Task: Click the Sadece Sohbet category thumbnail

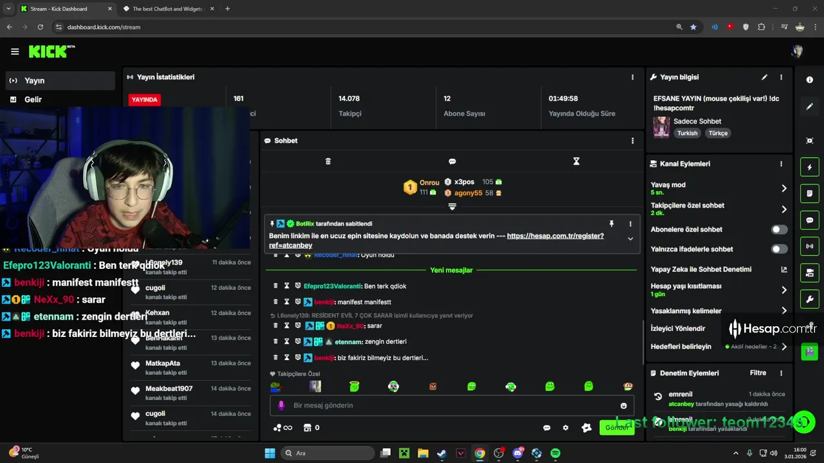Action: click(661, 127)
